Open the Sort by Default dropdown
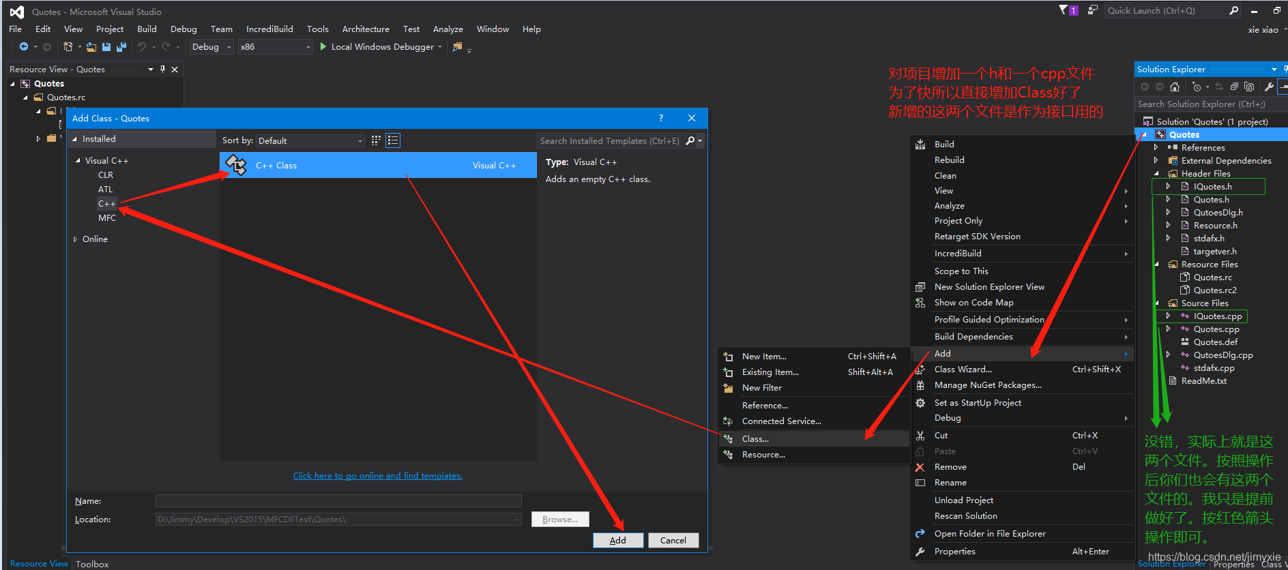Image resolution: width=1288 pixels, height=570 pixels. tap(310, 140)
